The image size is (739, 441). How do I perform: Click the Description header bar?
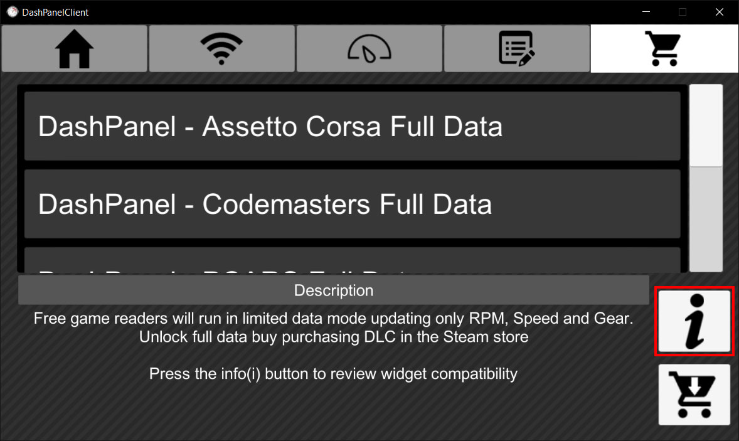click(x=334, y=290)
